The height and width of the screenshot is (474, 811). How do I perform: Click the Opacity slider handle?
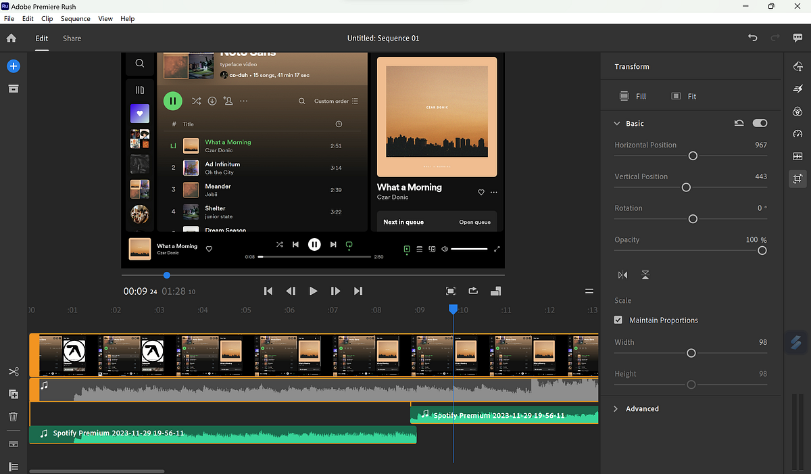(x=762, y=250)
